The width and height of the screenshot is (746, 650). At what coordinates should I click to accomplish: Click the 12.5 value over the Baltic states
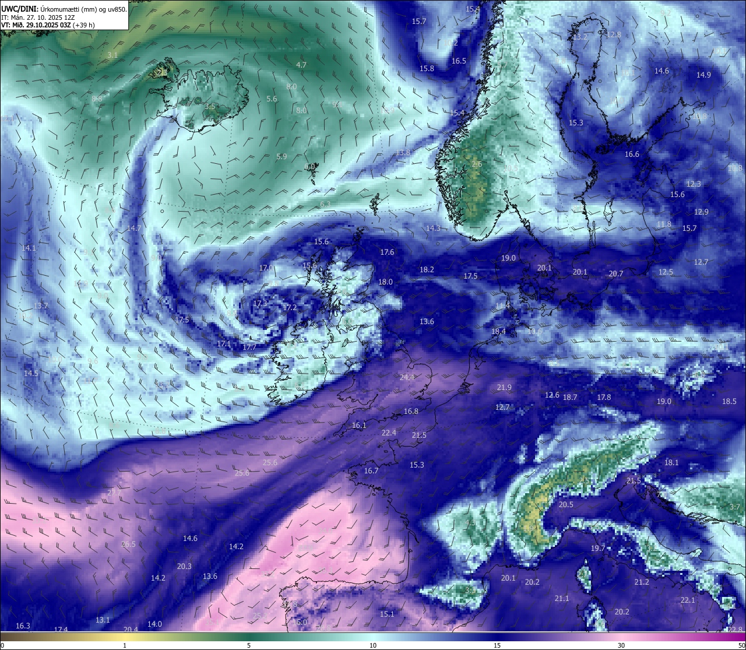pyautogui.click(x=666, y=272)
